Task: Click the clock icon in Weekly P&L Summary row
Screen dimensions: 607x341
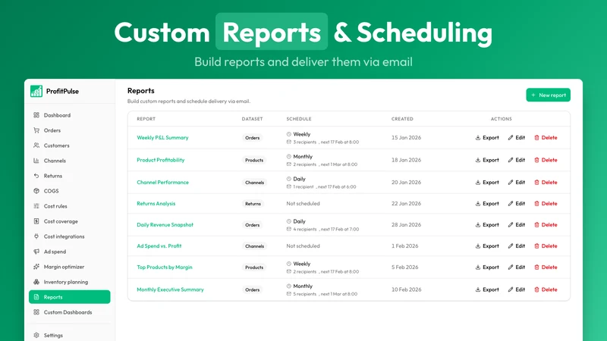Action: [289, 134]
